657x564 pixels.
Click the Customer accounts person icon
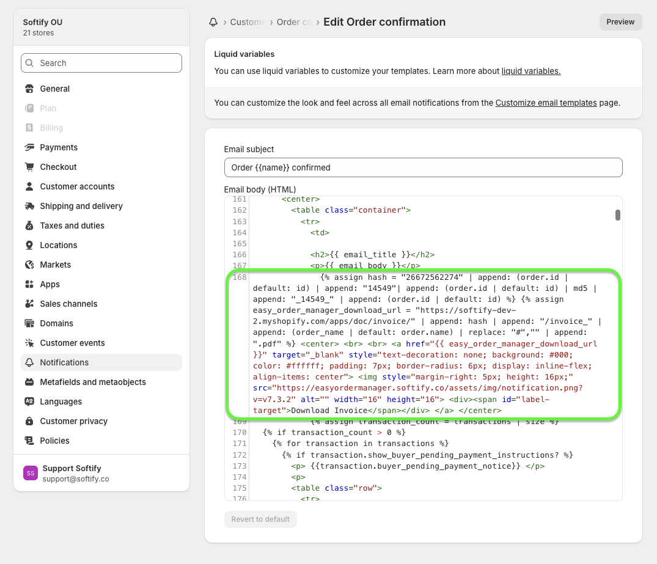pos(29,186)
